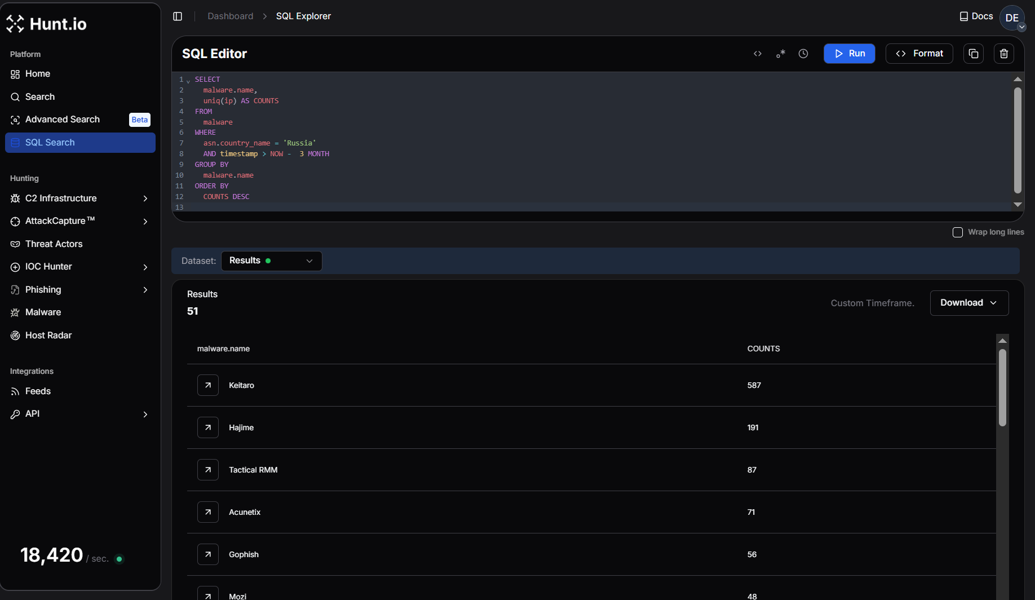This screenshot has height=600, width=1035.
Task: Open Tactical RMM row arrow icon
Action: pos(208,470)
